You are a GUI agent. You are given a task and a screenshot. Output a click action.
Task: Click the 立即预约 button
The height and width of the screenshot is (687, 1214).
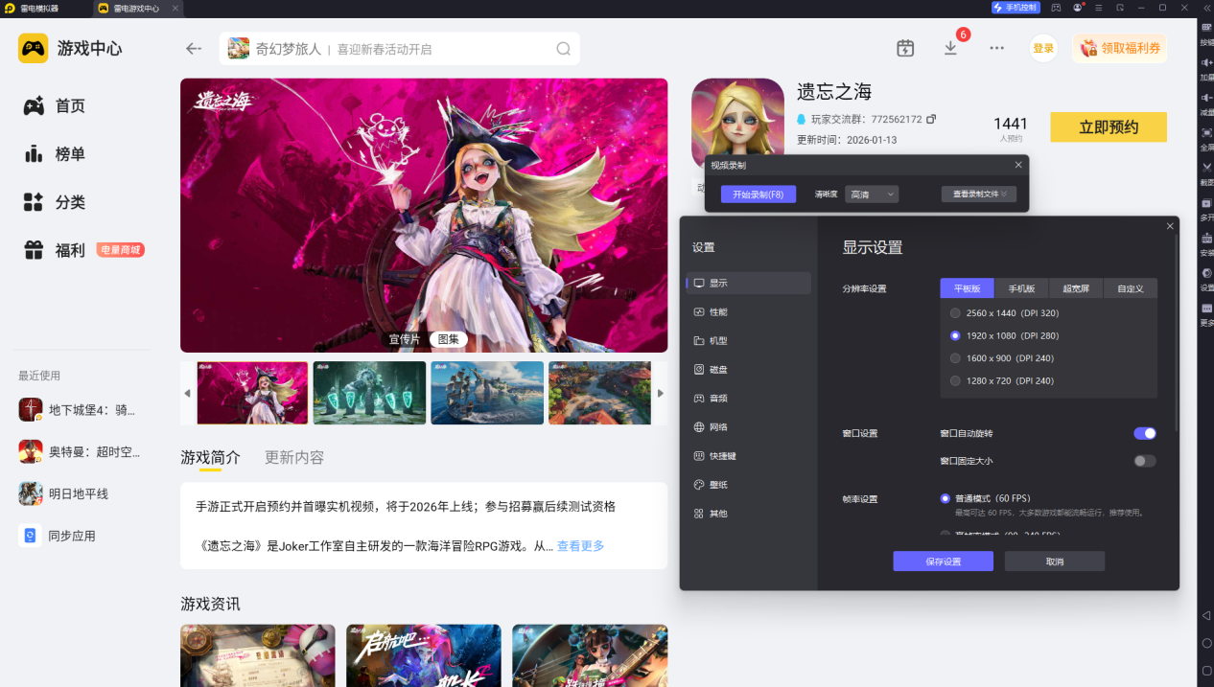click(1108, 127)
